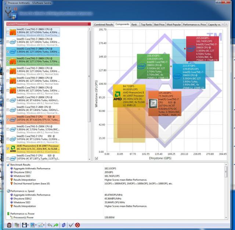Click the pin icon beside Decimal Numeral System

11,183
